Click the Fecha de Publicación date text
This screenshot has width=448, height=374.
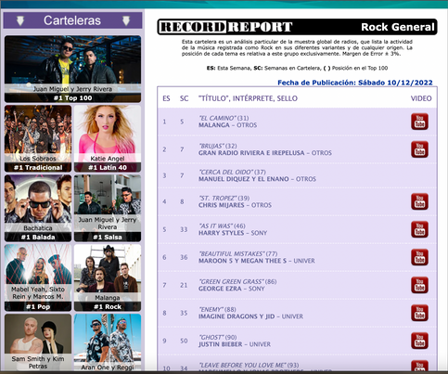355,83
